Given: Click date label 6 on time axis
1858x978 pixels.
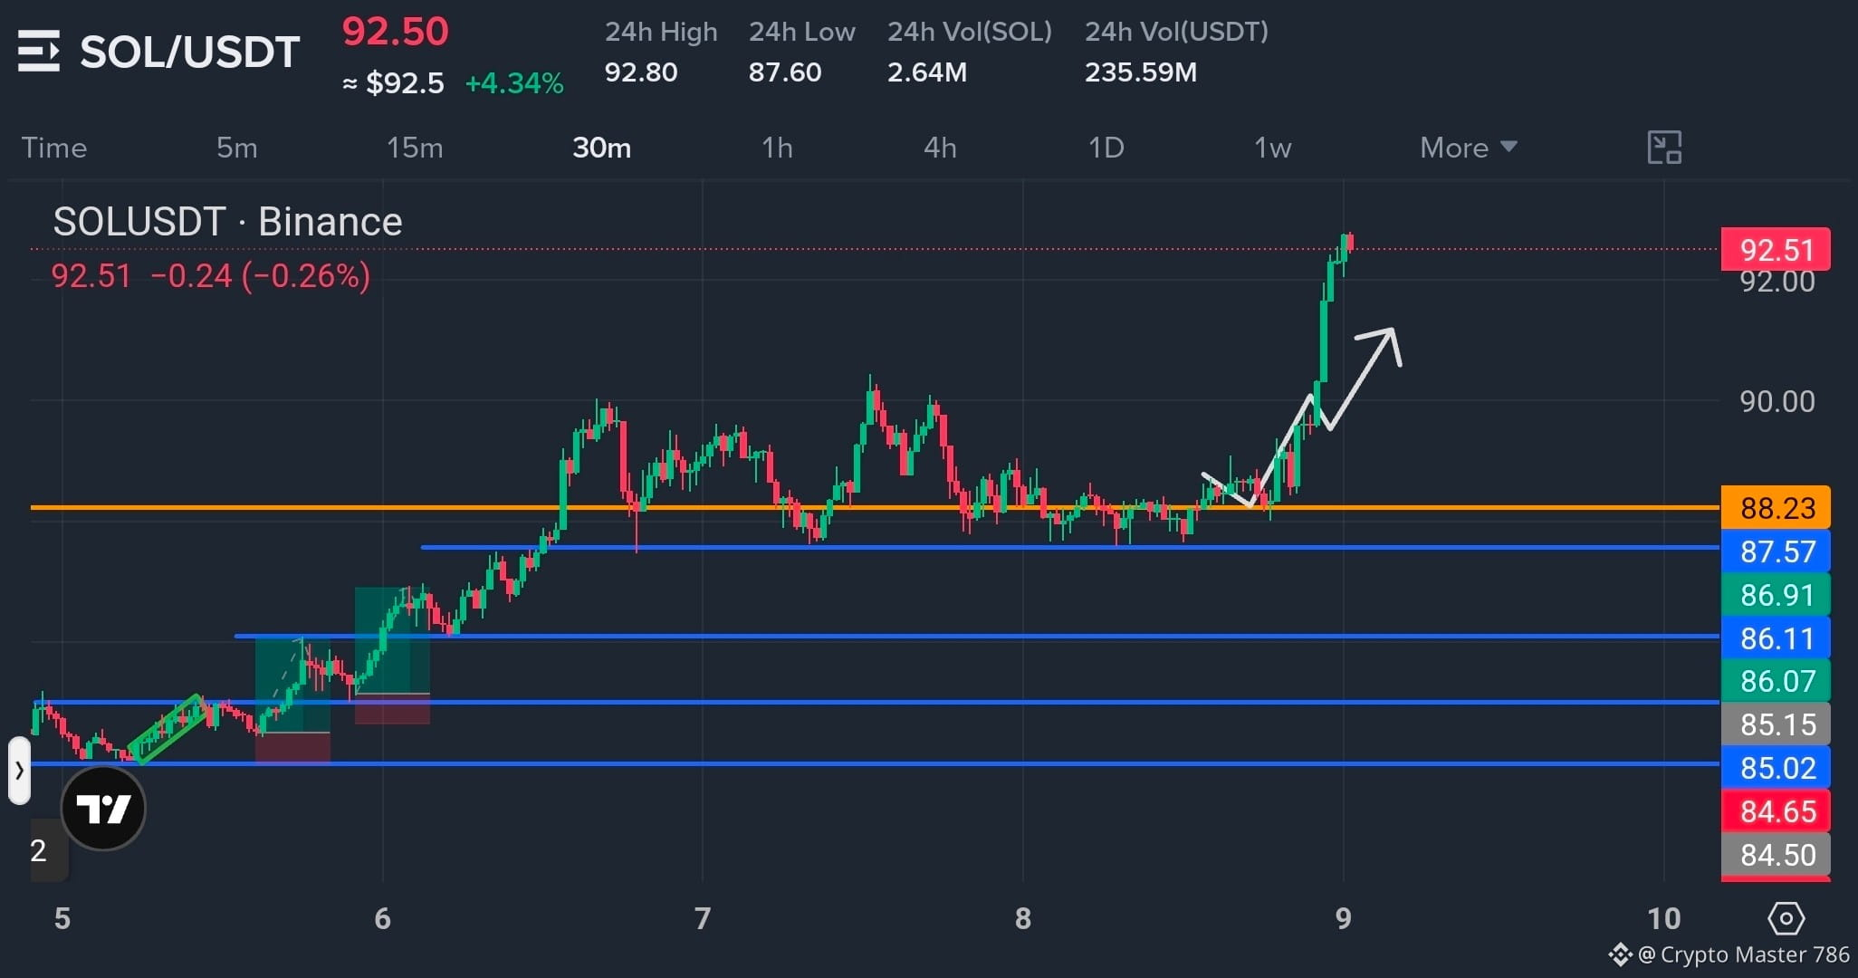Looking at the screenshot, I should tap(382, 919).
